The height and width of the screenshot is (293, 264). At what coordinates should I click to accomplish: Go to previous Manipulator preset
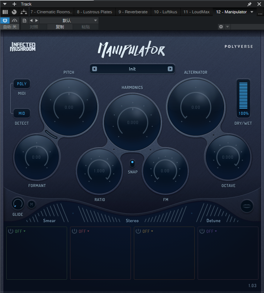[x=95, y=69]
